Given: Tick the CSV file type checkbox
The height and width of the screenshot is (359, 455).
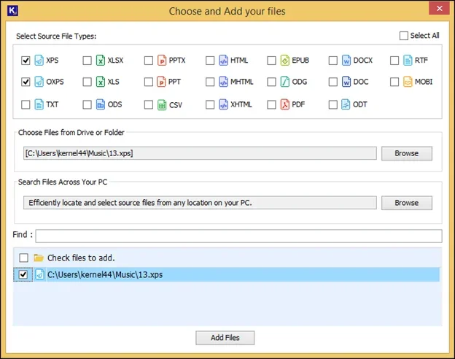Looking at the screenshot, I should pyautogui.click(x=149, y=104).
